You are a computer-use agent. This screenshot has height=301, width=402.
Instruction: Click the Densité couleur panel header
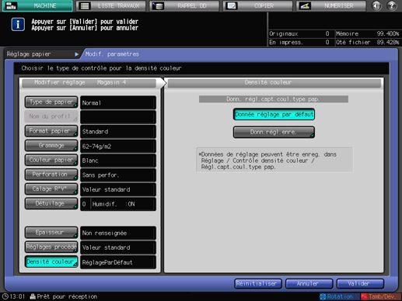pyautogui.click(x=274, y=83)
